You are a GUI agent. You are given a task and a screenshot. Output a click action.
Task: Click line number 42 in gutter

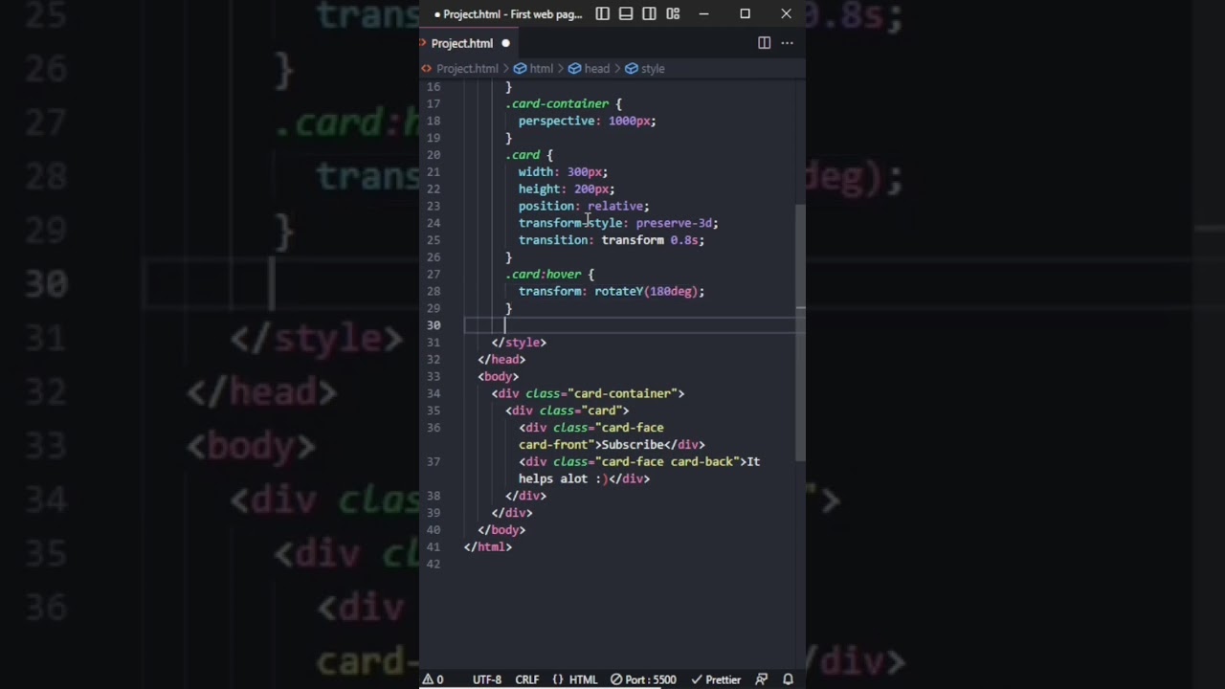pos(434,565)
